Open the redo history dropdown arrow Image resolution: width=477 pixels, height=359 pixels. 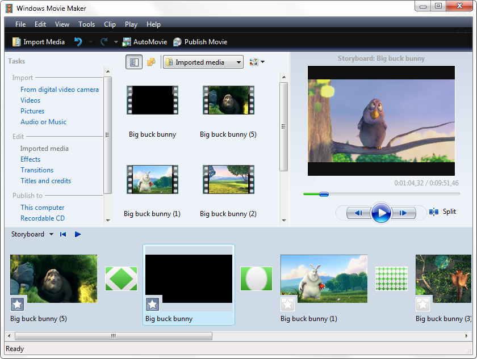pyautogui.click(x=116, y=42)
